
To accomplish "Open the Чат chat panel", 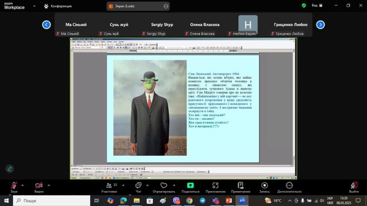I will [138, 187].
